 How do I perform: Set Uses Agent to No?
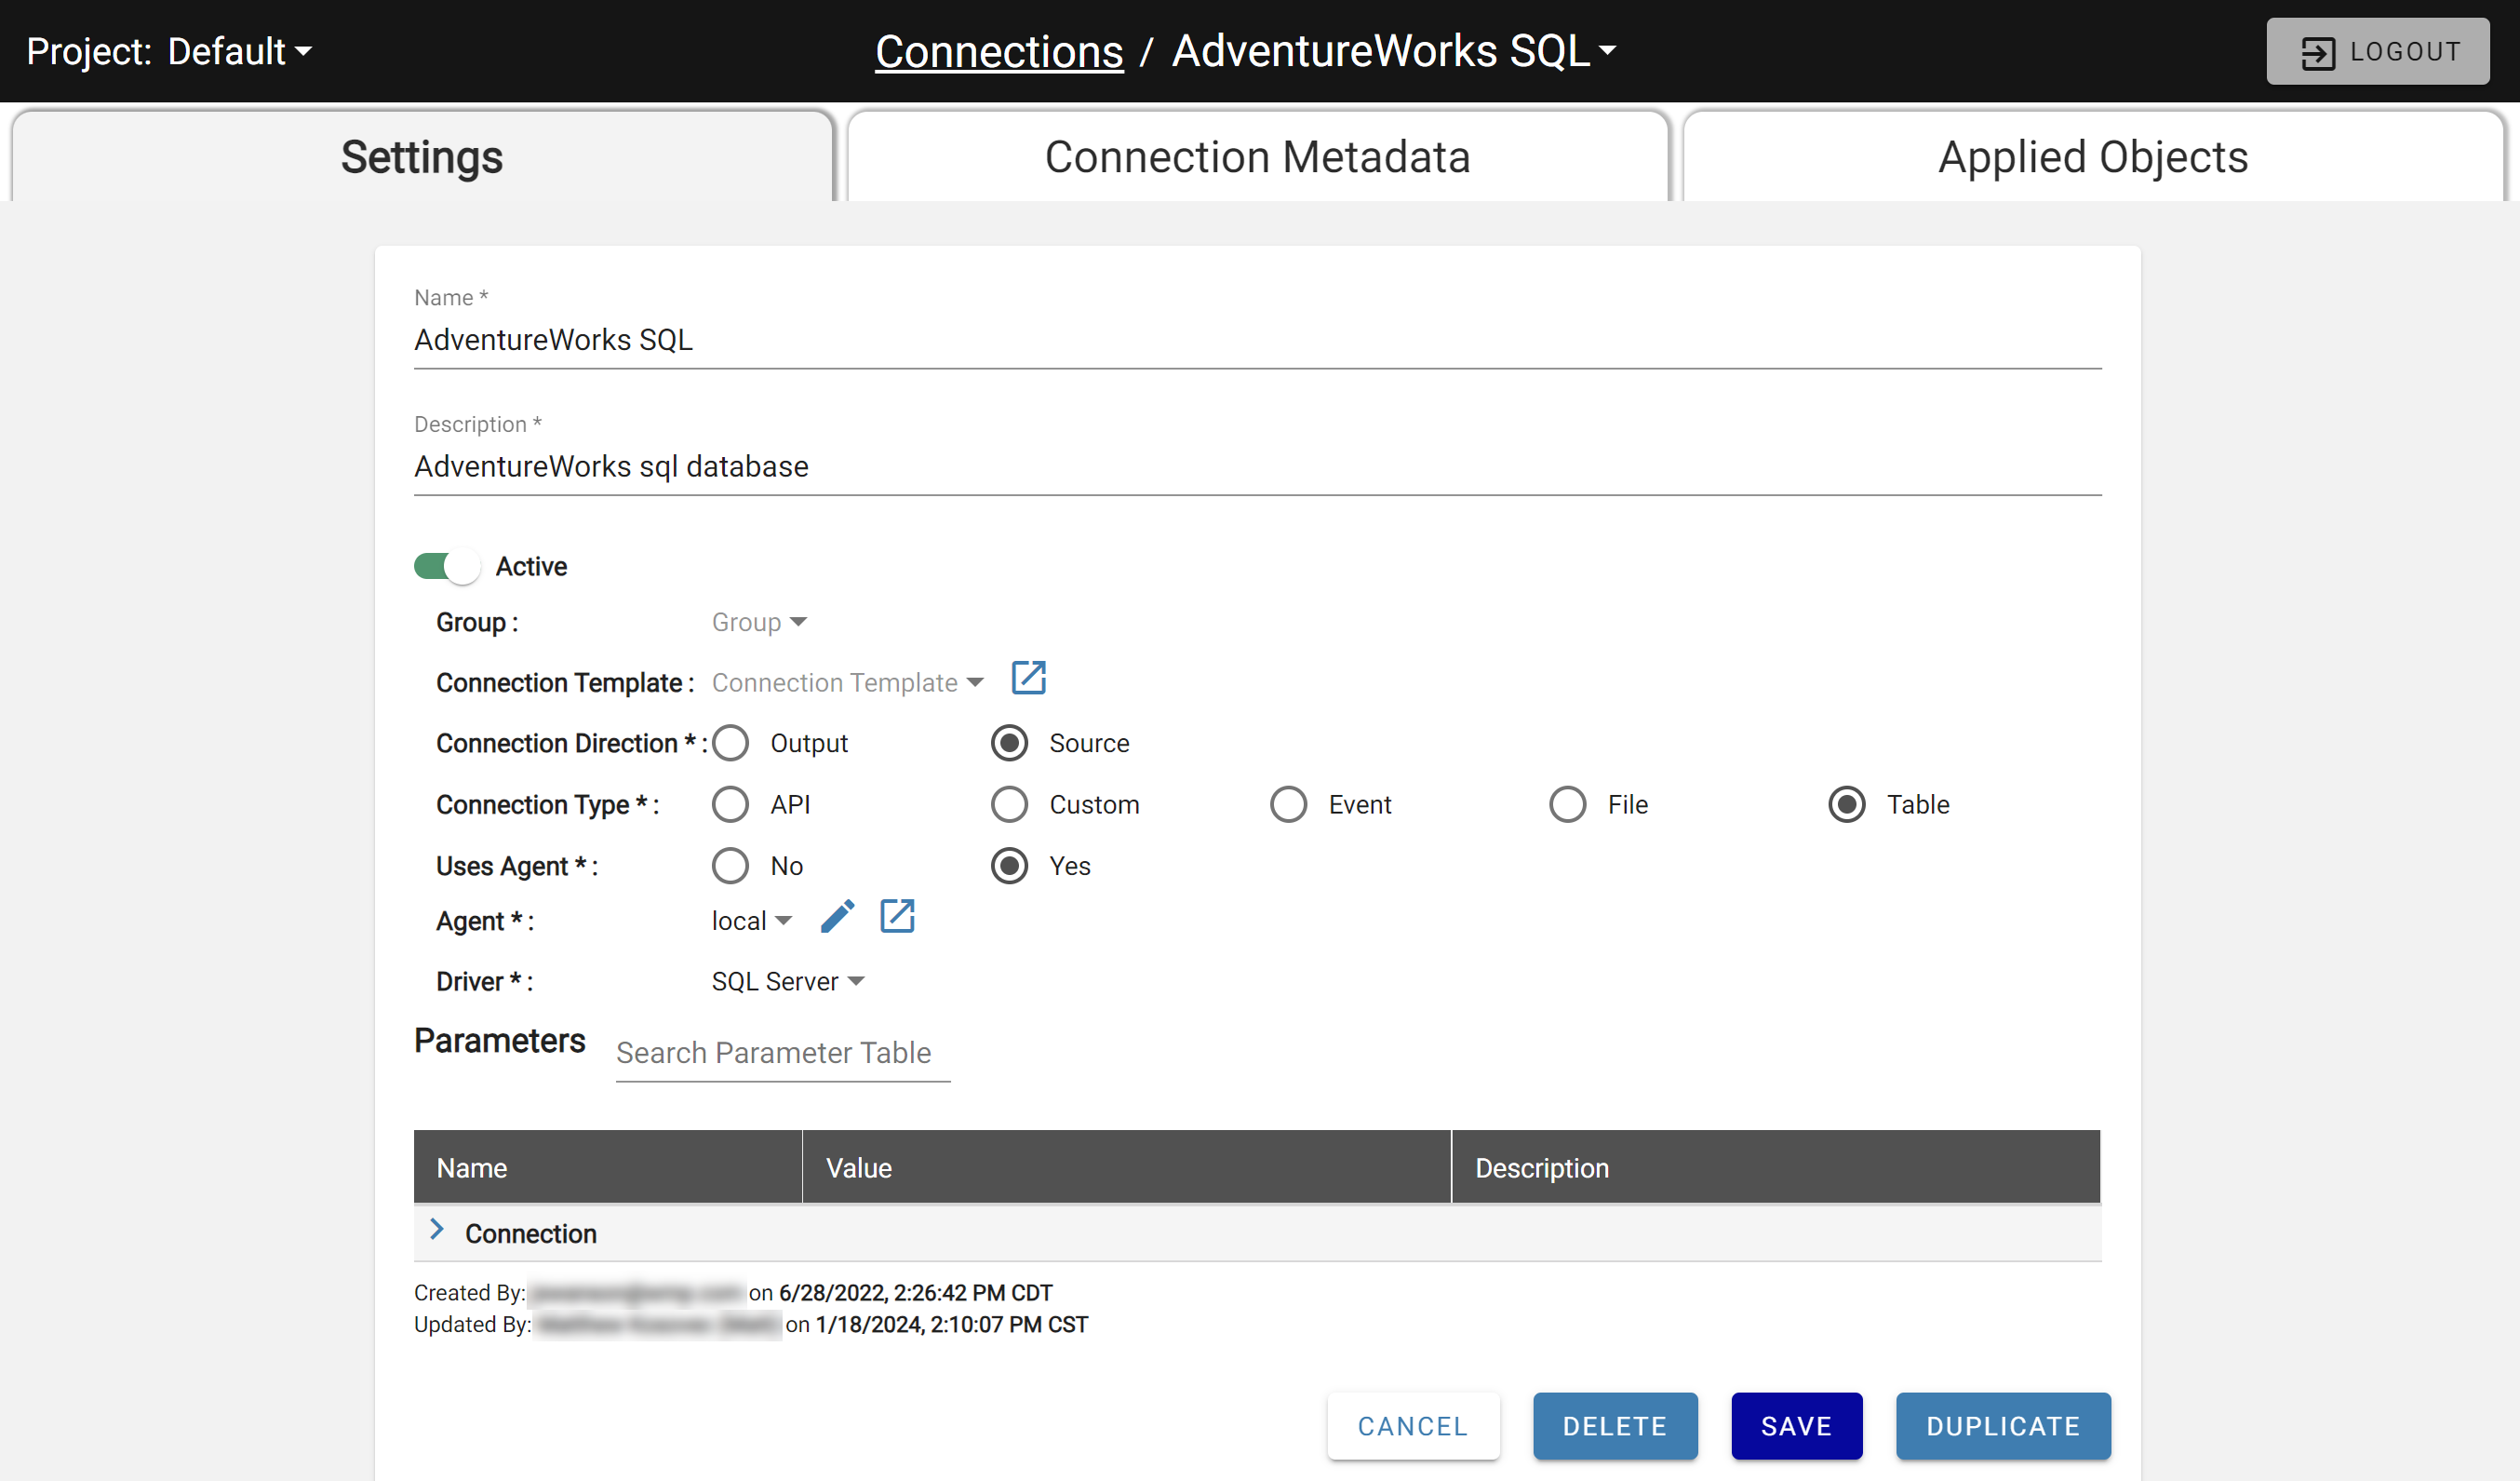[x=730, y=866]
